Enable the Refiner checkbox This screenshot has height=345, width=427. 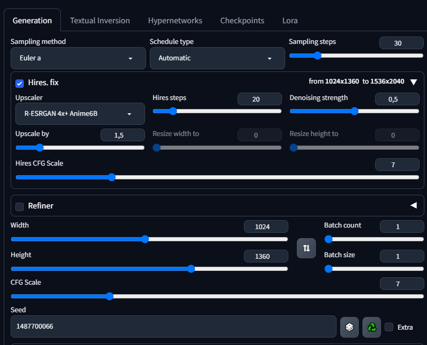(20, 207)
